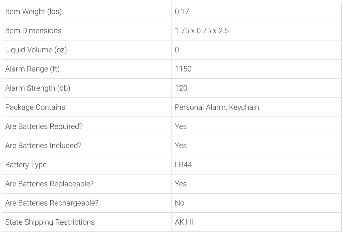The height and width of the screenshot is (234, 343).
Task: Select the No value for rechargeable
Action: coord(180,203)
